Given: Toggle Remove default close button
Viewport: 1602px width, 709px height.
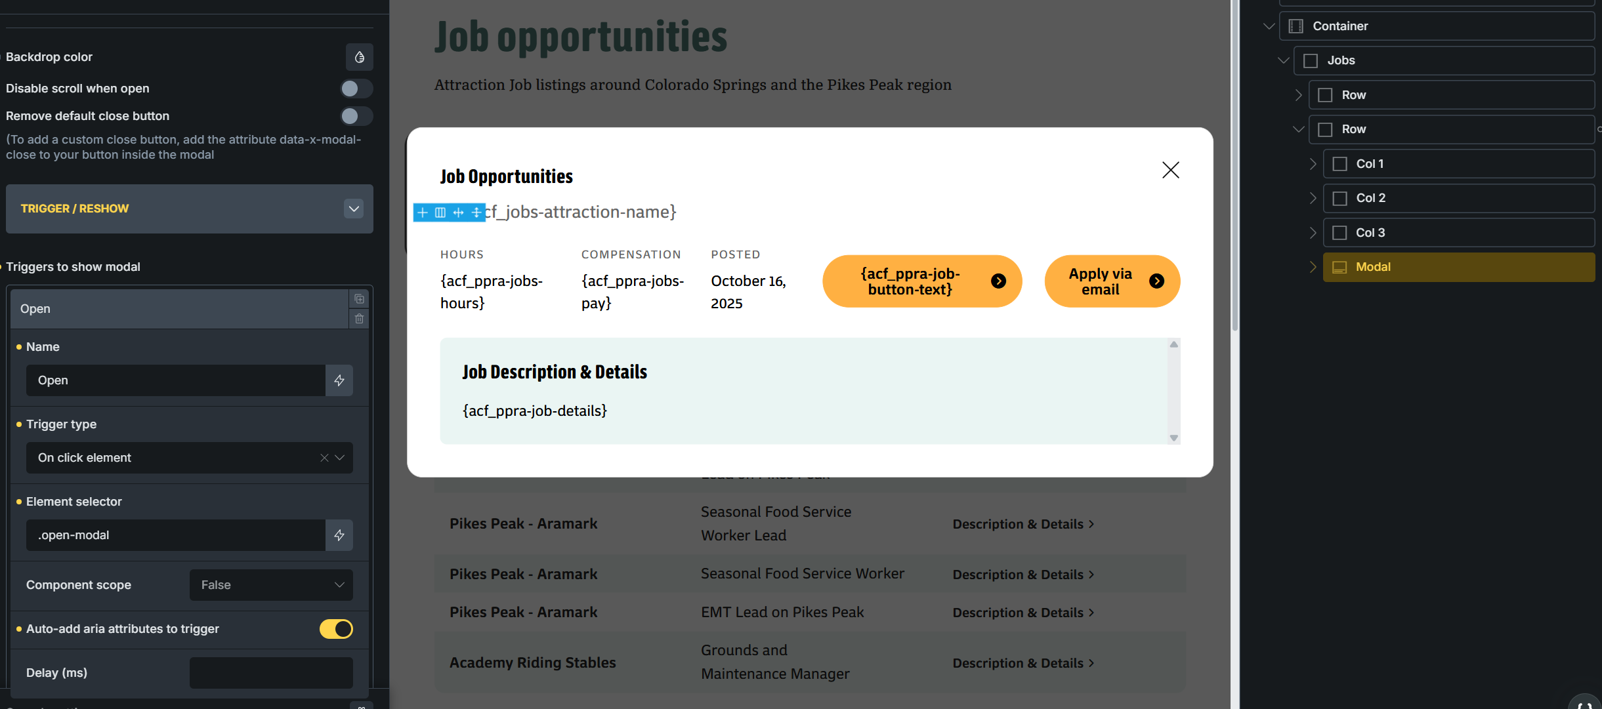Looking at the screenshot, I should (x=356, y=116).
